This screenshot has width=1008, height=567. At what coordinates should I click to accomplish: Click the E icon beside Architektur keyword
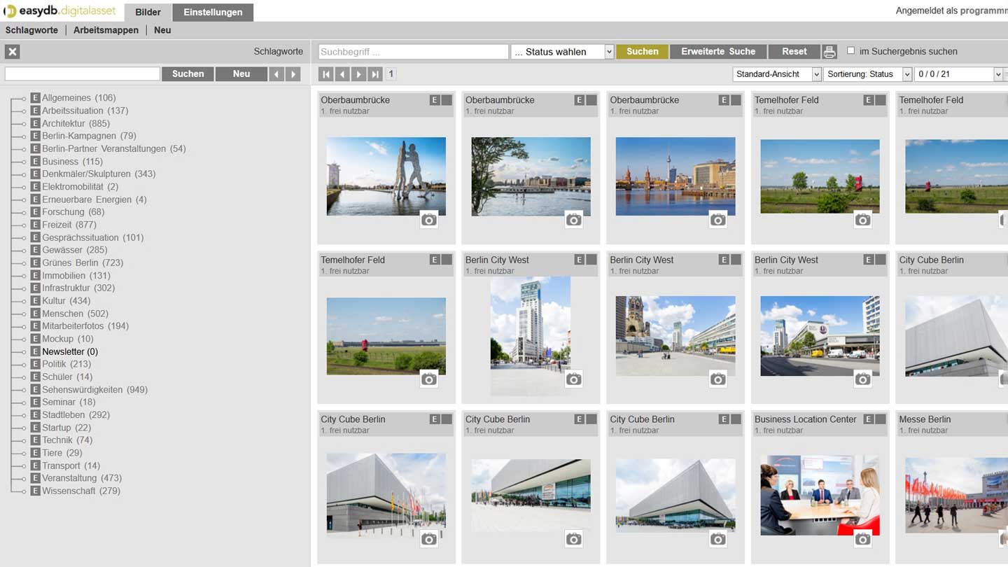click(x=35, y=123)
